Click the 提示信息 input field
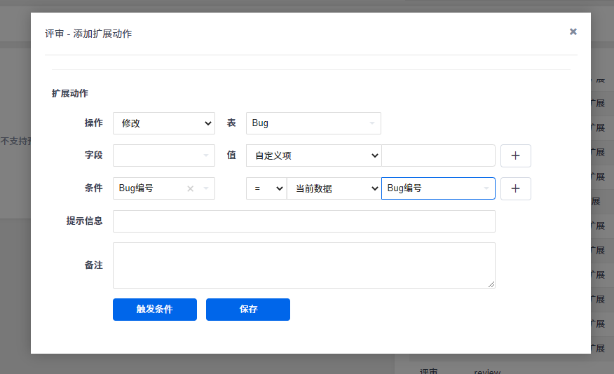The image size is (614, 374). click(303, 221)
